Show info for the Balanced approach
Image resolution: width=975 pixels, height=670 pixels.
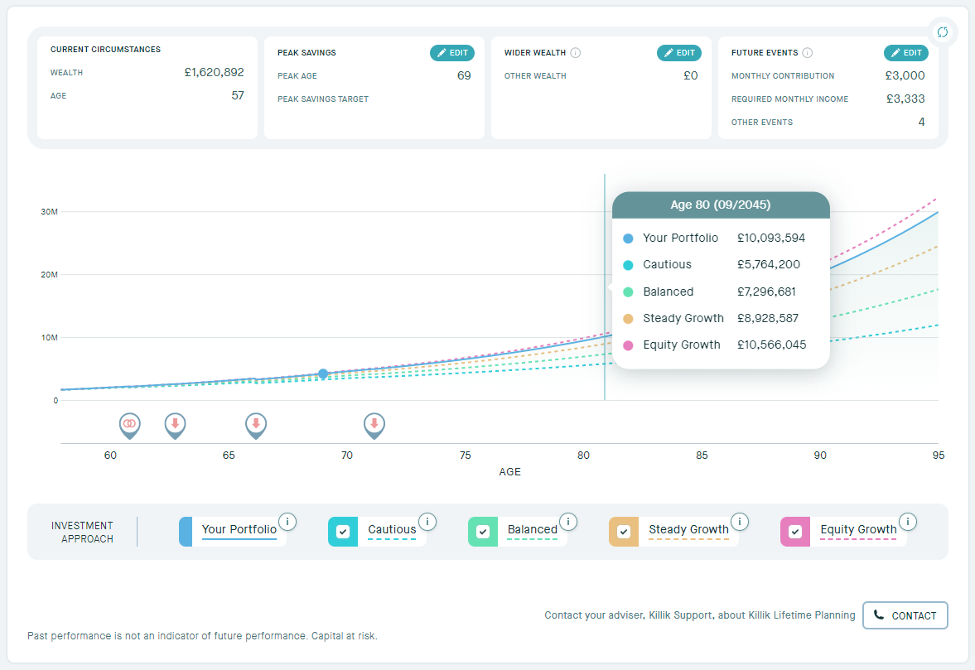pyautogui.click(x=567, y=521)
